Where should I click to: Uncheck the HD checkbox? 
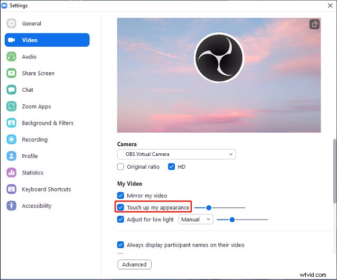tap(171, 167)
